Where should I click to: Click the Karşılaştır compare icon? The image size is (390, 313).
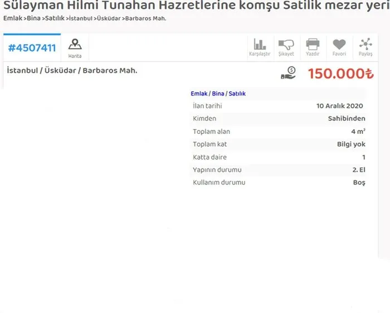260,47
